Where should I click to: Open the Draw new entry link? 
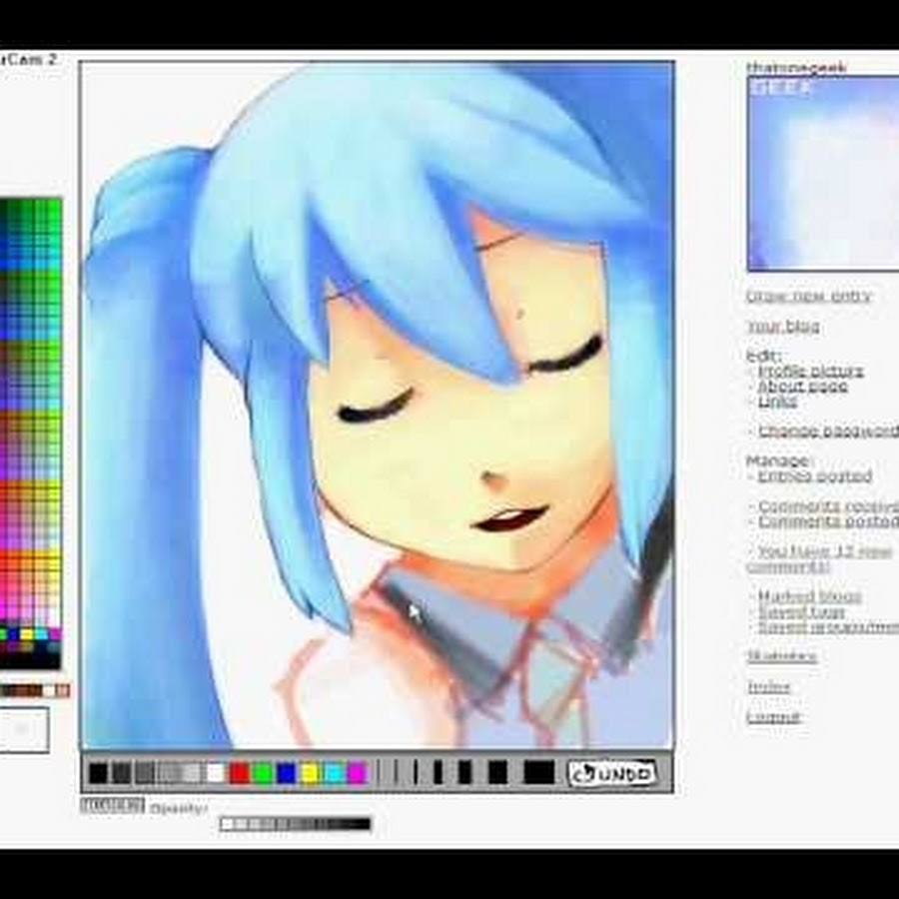click(x=808, y=297)
